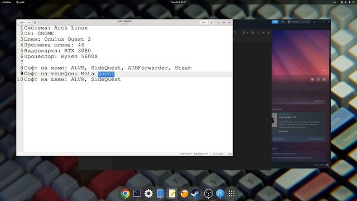This screenshot has width=357, height=201.
Task: Open Steam from the dock
Action: click(196, 194)
